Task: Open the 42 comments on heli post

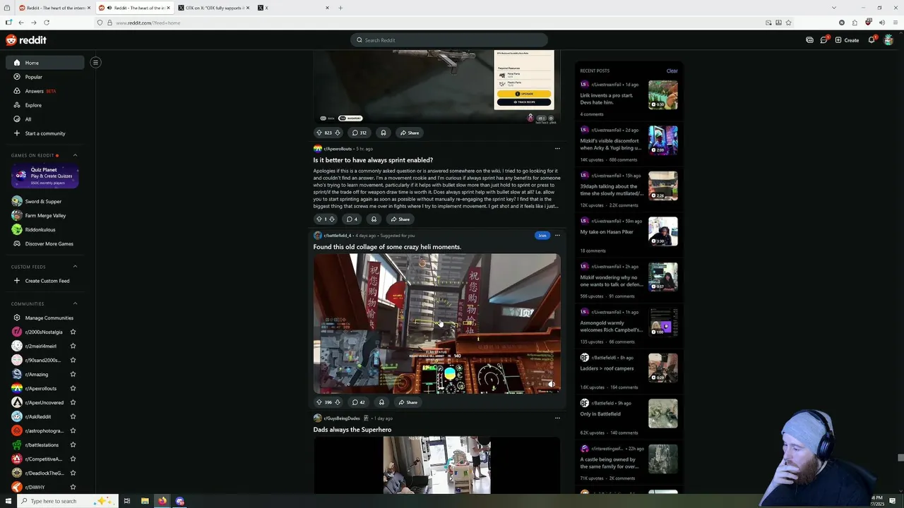Action: pos(359,402)
